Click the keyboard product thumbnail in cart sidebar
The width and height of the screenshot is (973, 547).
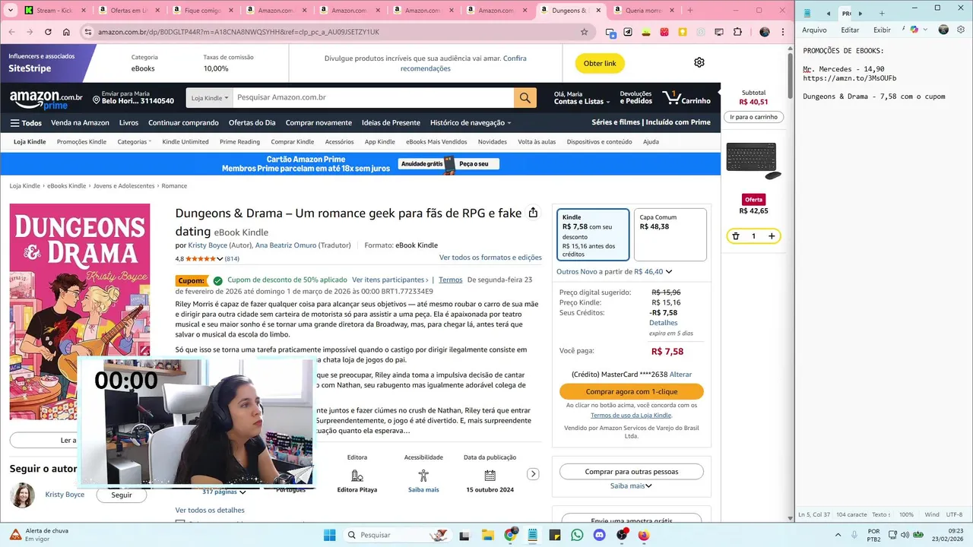point(753,160)
